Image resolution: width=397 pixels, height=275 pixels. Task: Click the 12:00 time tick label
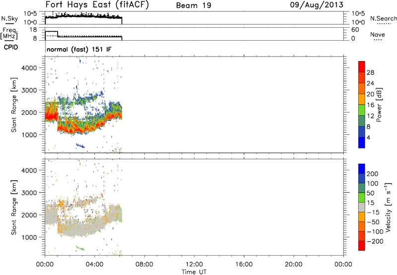point(194,265)
